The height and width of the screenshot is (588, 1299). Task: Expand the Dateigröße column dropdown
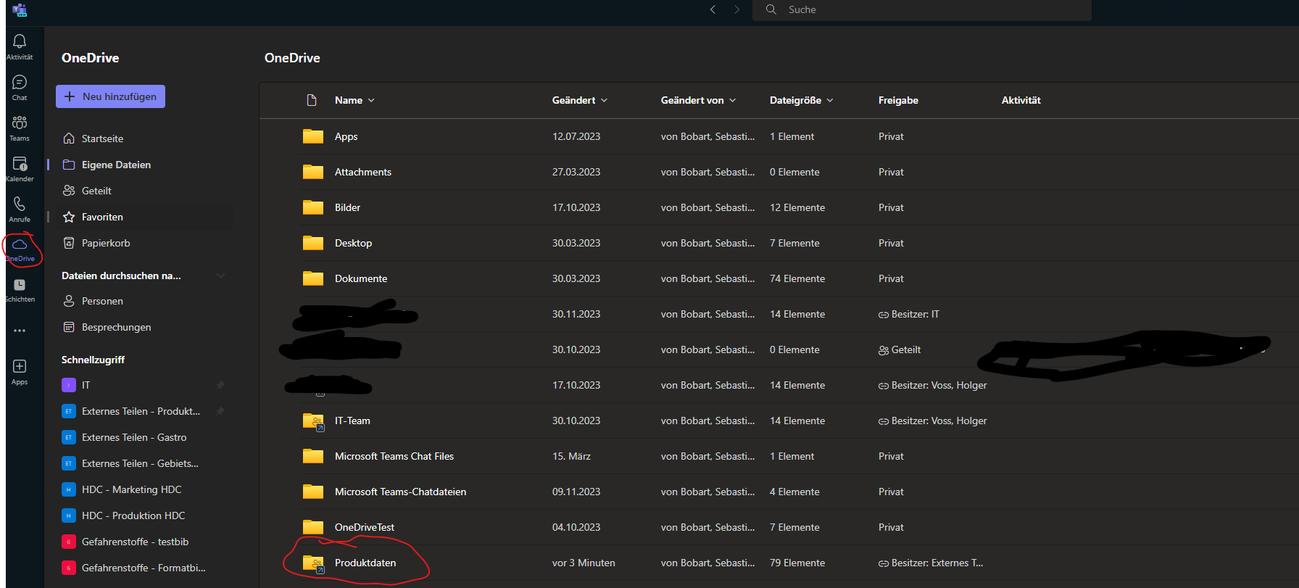(801, 101)
